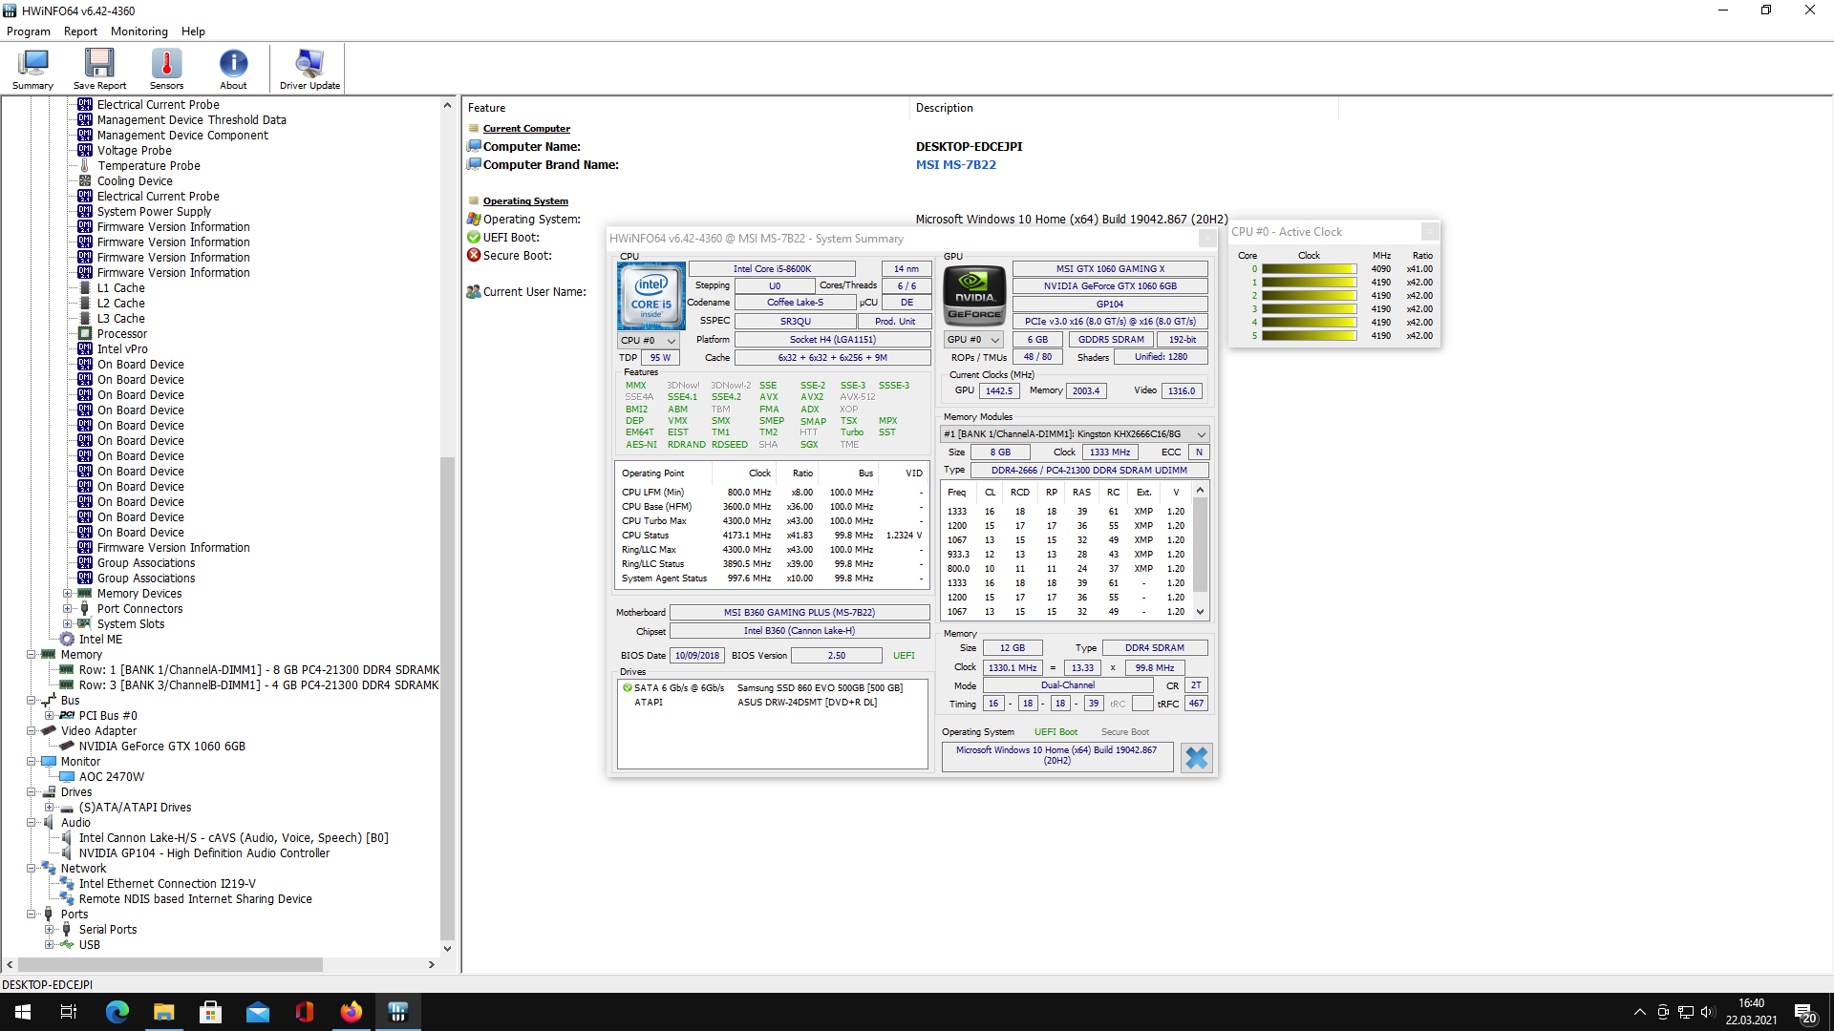Screen dimensions: 1834x1031
Task: Expand the USB tree node
Action: (x=50, y=945)
